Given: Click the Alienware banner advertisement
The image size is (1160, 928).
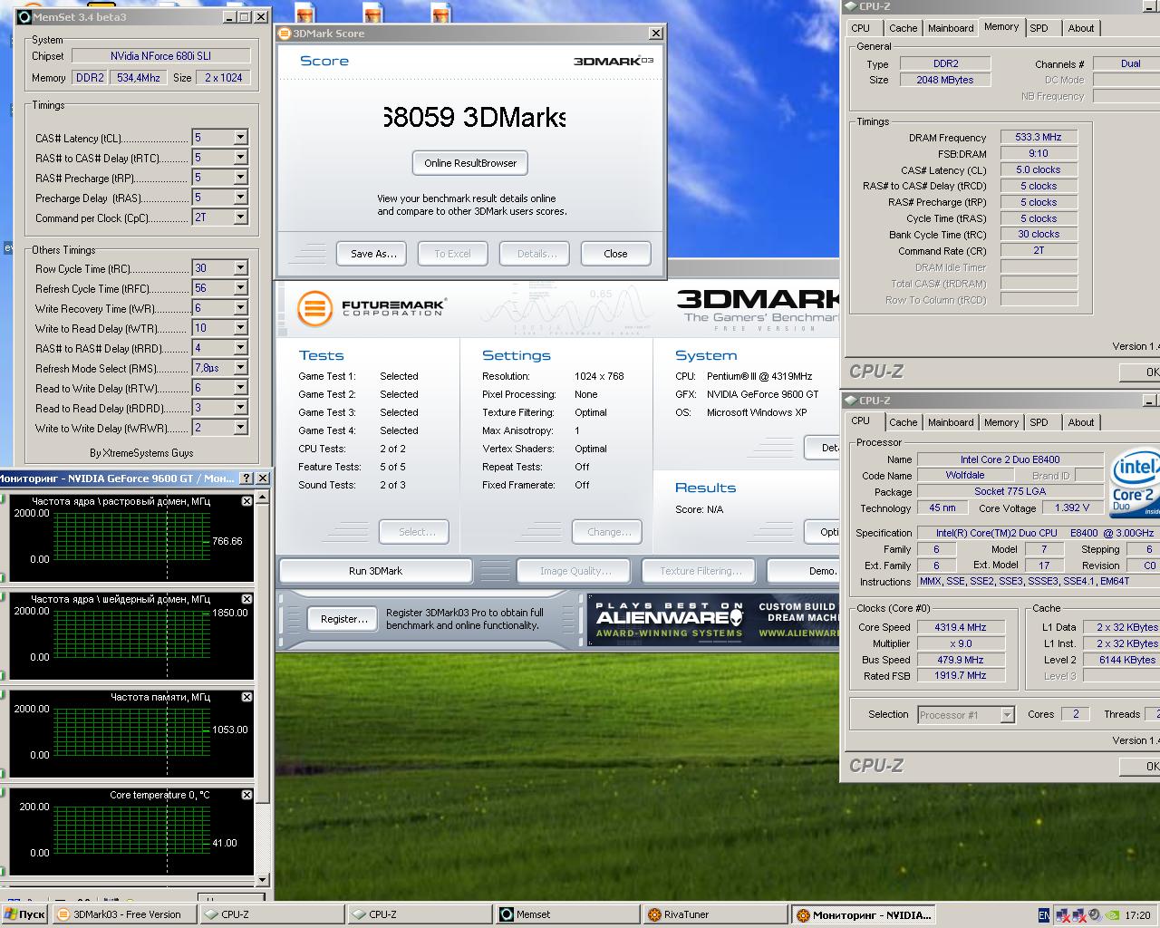Looking at the screenshot, I should click(x=712, y=620).
